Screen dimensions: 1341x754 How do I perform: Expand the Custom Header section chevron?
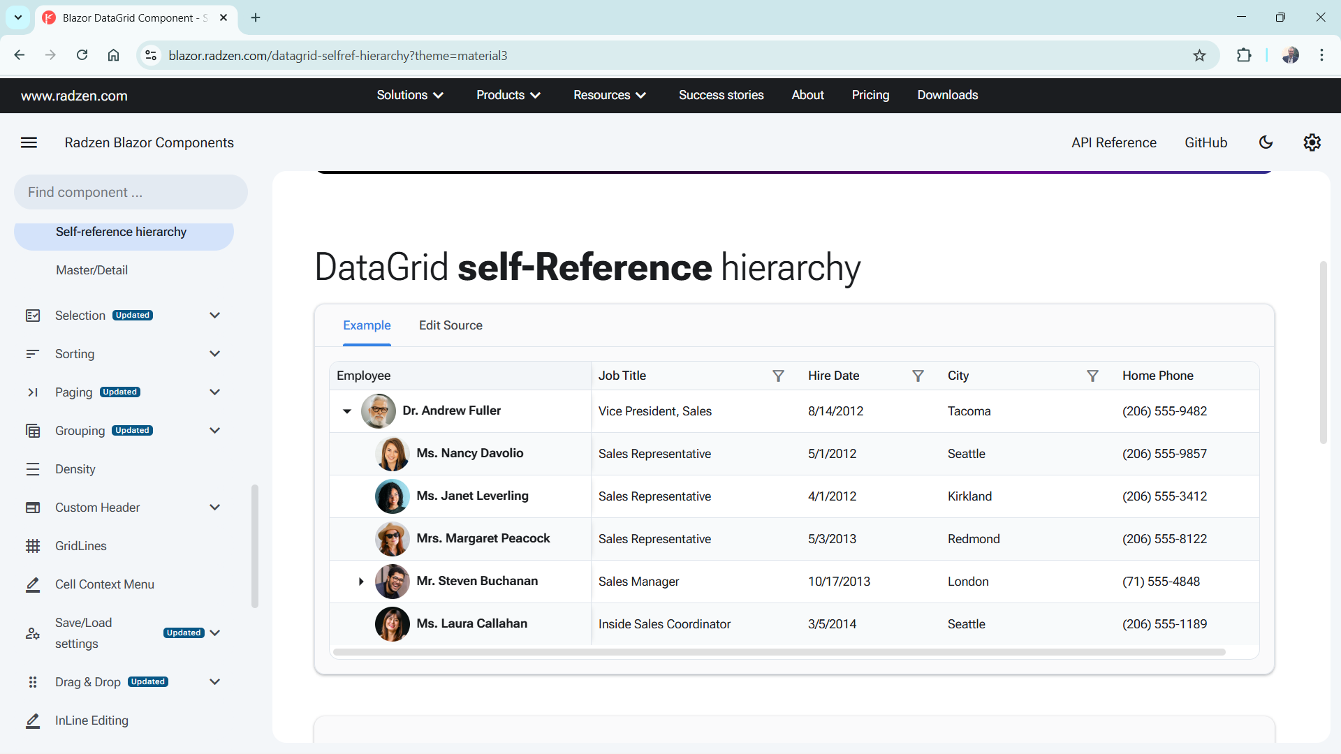(214, 508)
